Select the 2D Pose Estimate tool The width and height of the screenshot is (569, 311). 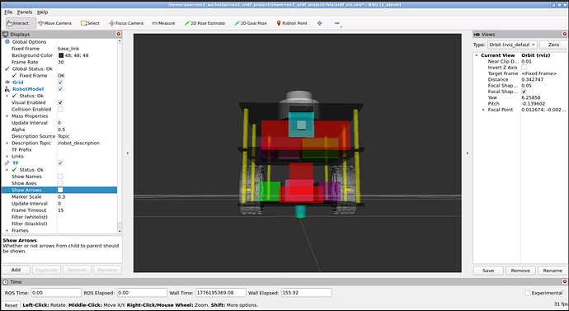[205, 23]
